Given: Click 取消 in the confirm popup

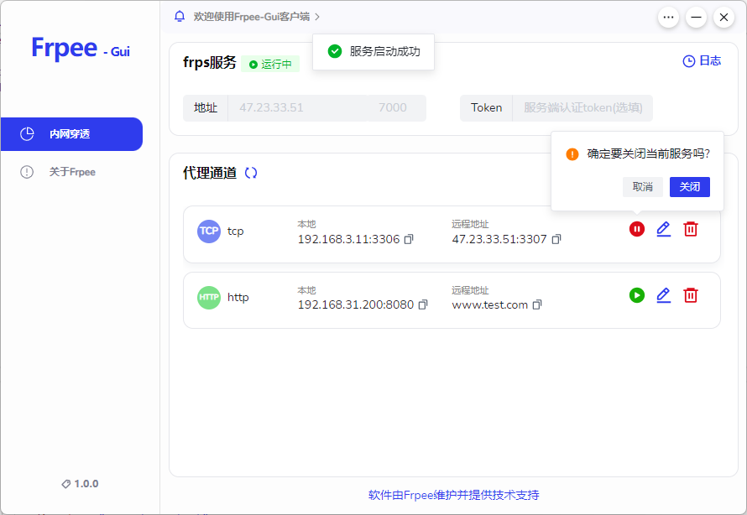Looking at the screenshot, I should (x=643, y=187).
